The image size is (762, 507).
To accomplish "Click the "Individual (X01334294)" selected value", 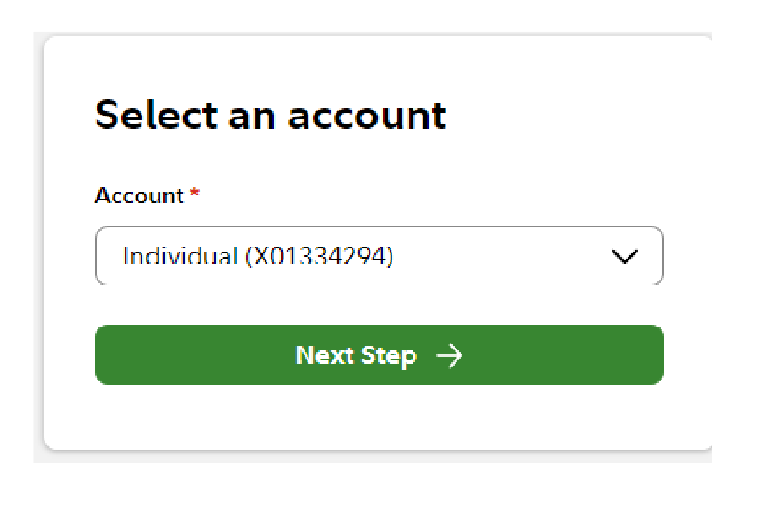I will pos(258,256).
